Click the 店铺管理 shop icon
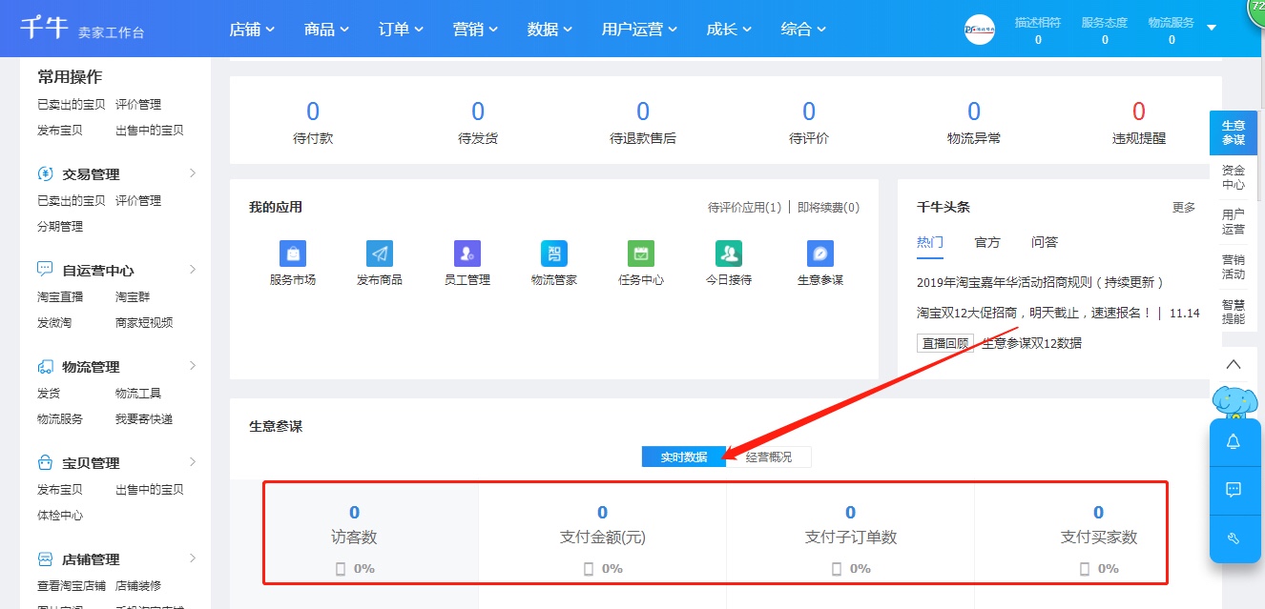 (x=45, y=558)
